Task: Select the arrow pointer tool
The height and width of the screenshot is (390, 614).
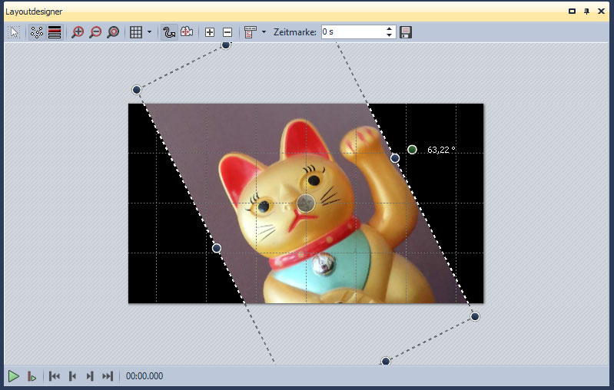Action: pyautogui.click(x=14, y=32)
